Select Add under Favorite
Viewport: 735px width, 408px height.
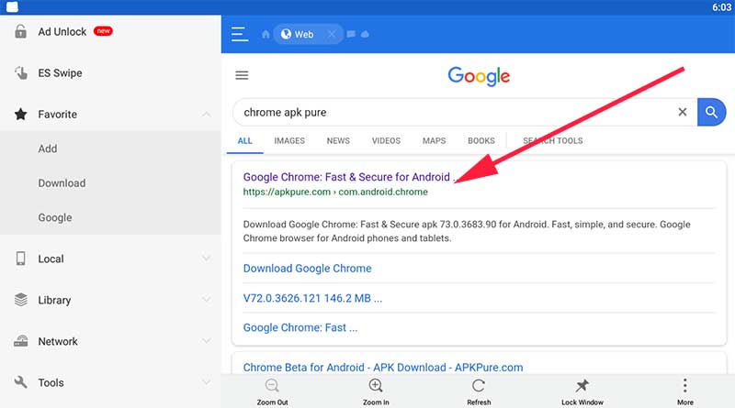48,149
